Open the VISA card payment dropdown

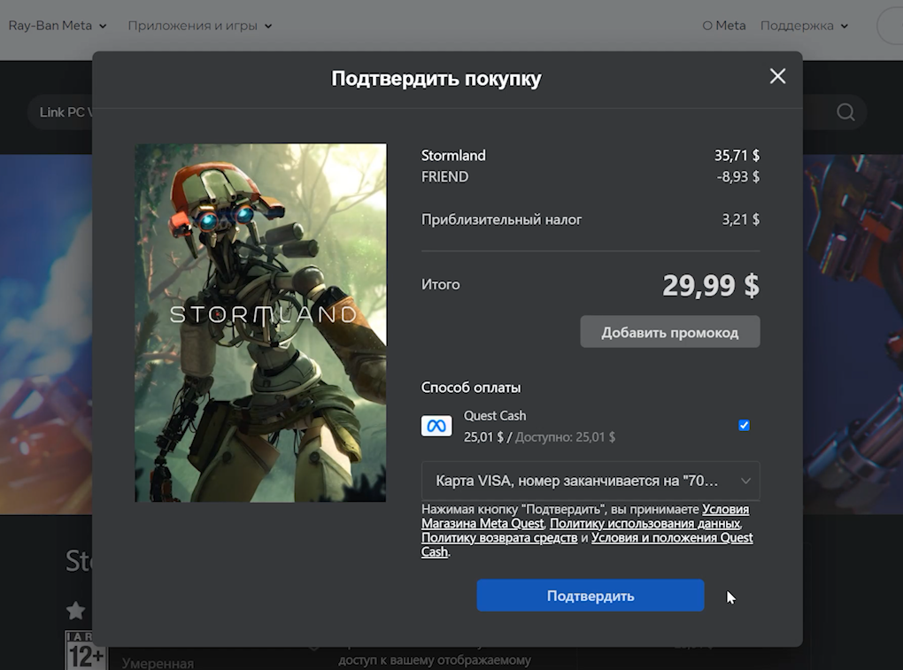[x=590, y=481]
